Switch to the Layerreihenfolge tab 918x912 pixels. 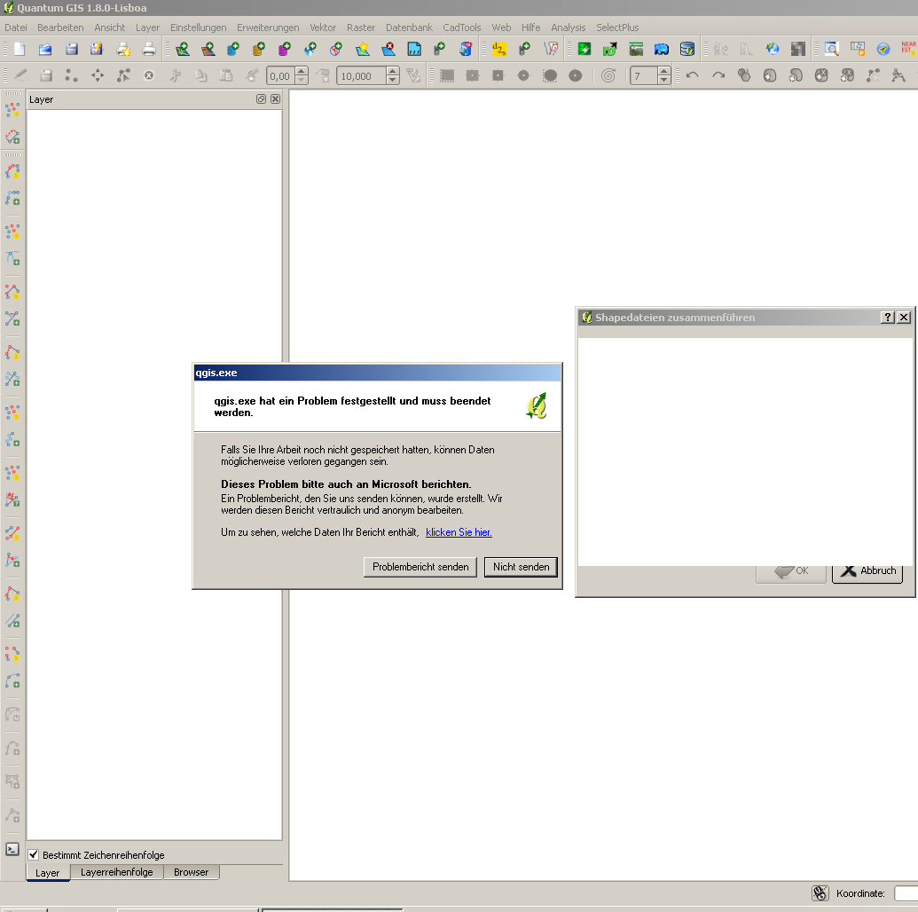click(116, 872)
